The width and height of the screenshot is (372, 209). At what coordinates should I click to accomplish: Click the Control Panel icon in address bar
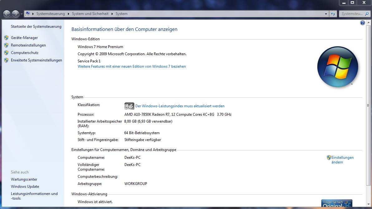tap(27, 13)
